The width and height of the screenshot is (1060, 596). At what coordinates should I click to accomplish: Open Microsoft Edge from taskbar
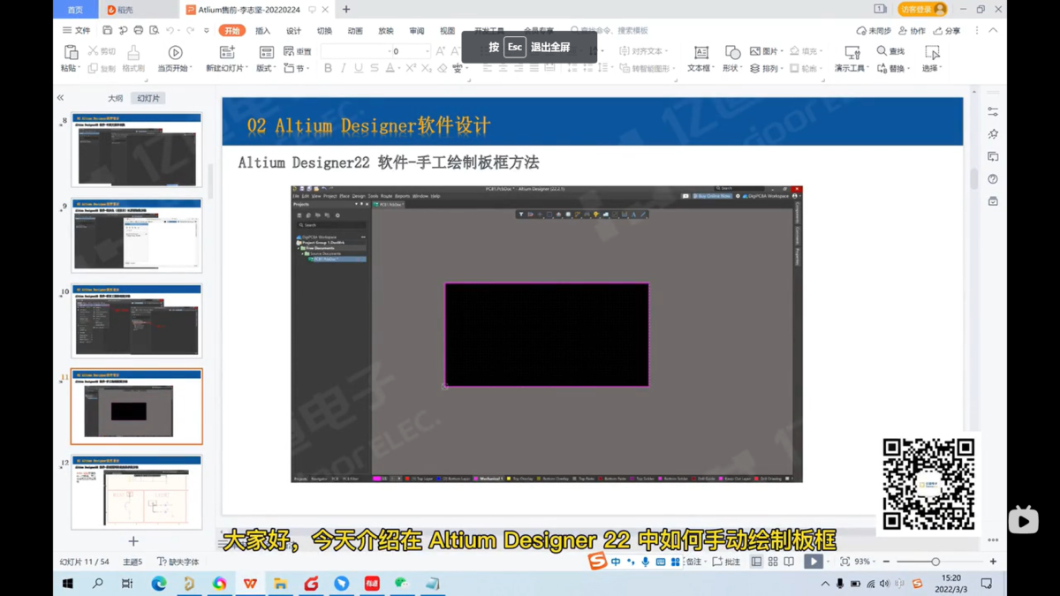point(159,584)
